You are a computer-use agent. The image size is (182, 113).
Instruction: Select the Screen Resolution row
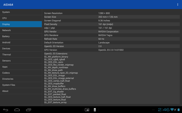click(x=112, y=13)
